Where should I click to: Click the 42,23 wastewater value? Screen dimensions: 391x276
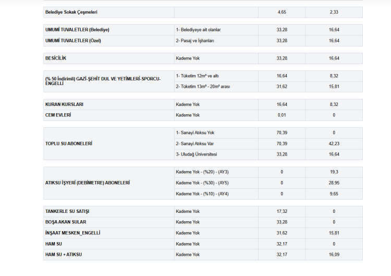pyautogui.click(x=334, y=143)
